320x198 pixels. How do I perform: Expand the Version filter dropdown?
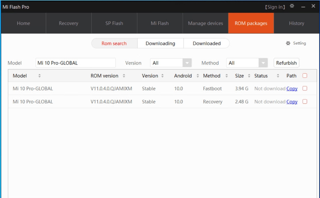click(x=187, y=63)
